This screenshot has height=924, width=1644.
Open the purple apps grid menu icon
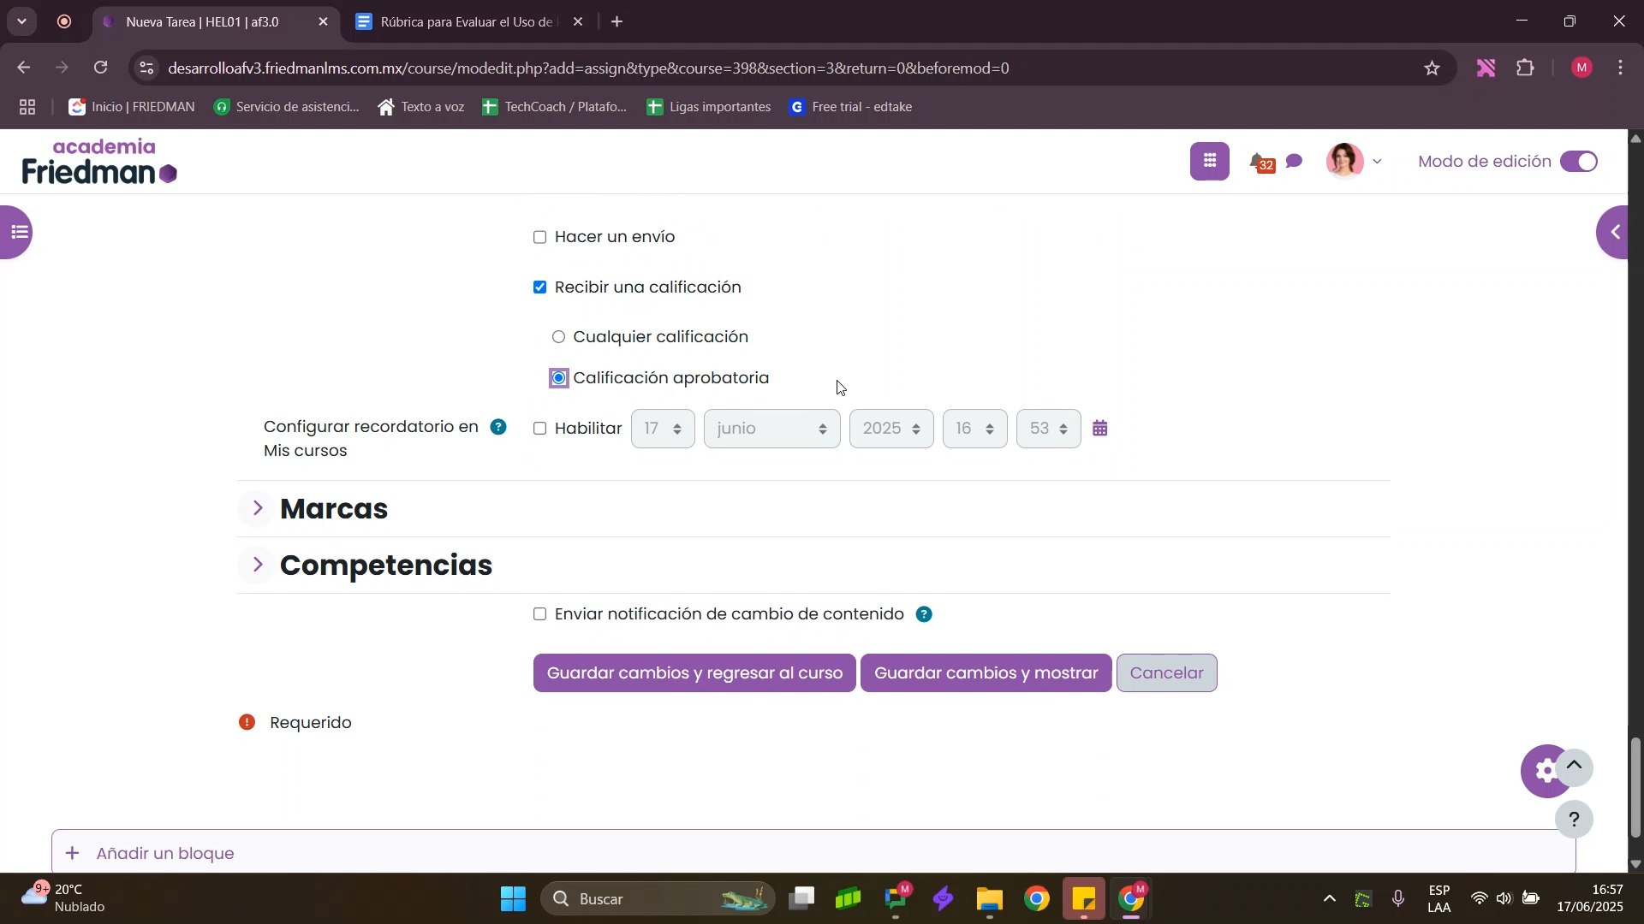coord(1209,162)
